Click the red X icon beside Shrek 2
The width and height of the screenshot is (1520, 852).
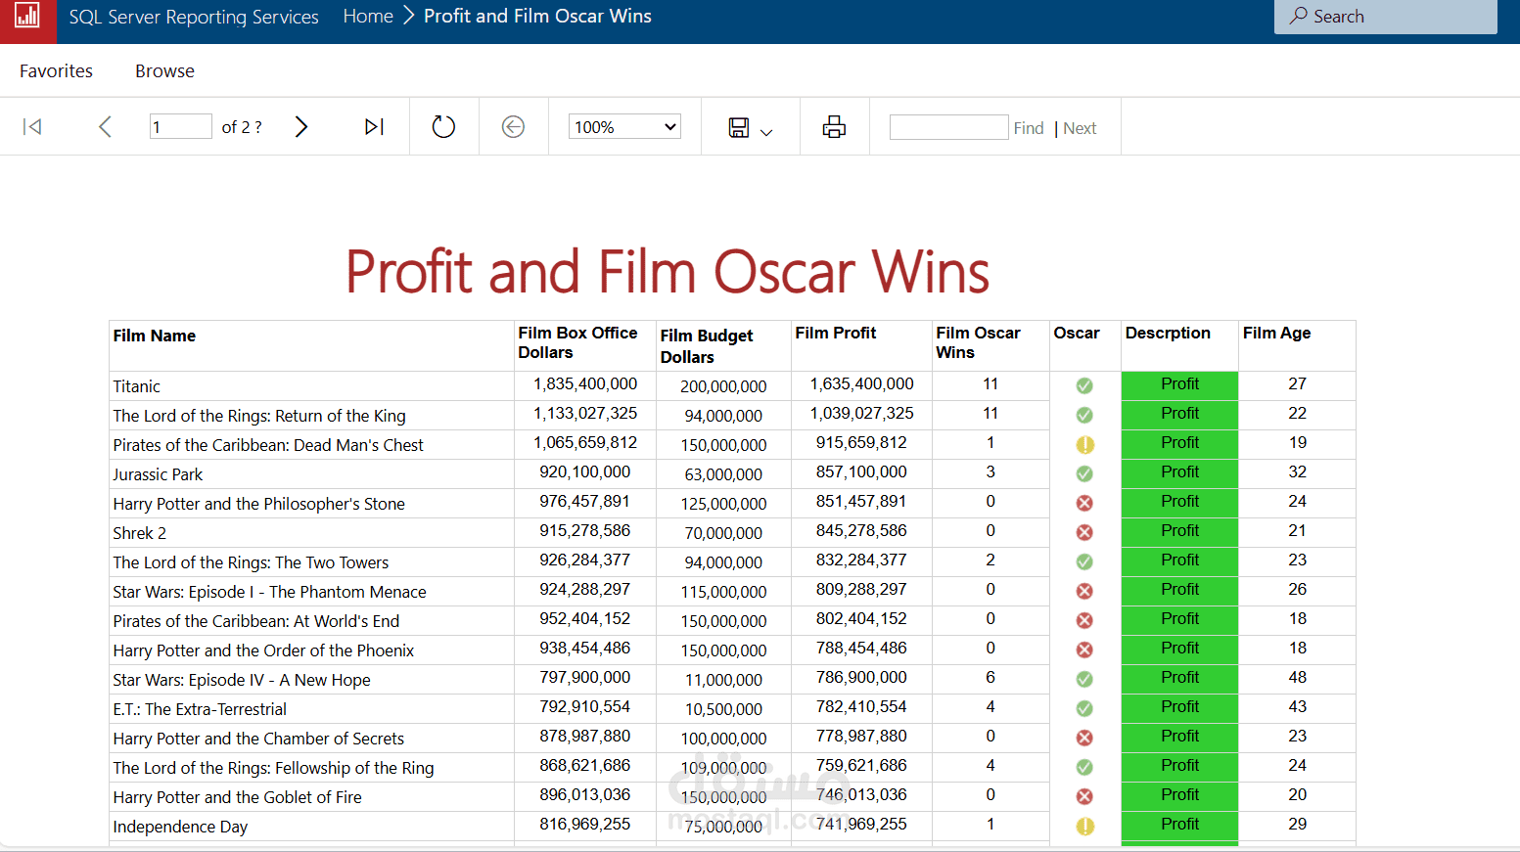[x=1083, y=532]
